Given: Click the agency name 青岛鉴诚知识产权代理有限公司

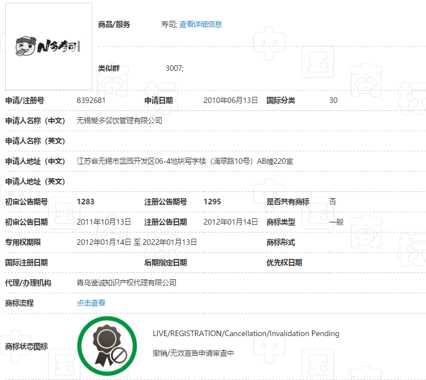Looking at the screenshot, I should [126, 283].
